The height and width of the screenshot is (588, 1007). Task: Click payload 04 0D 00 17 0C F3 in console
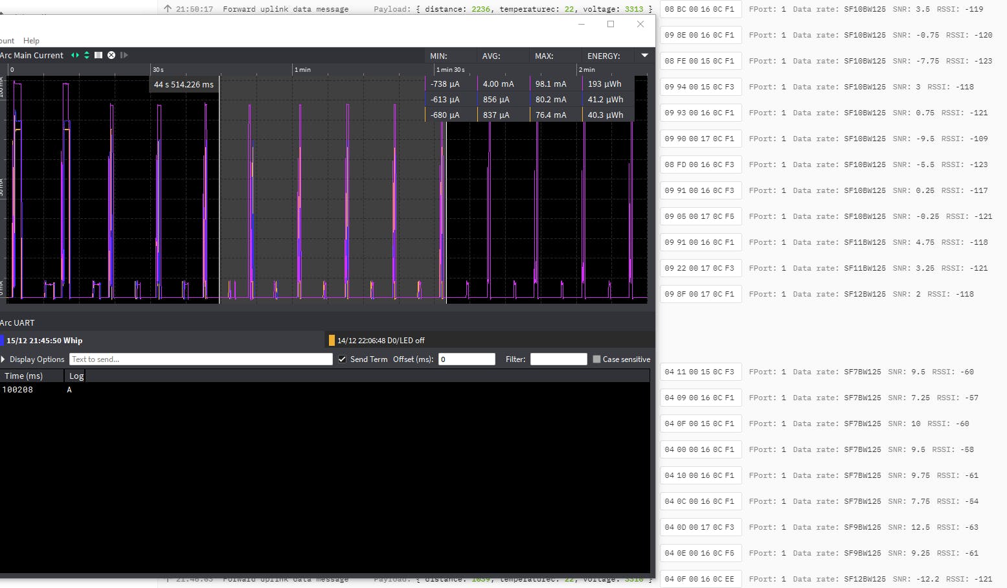699,527
